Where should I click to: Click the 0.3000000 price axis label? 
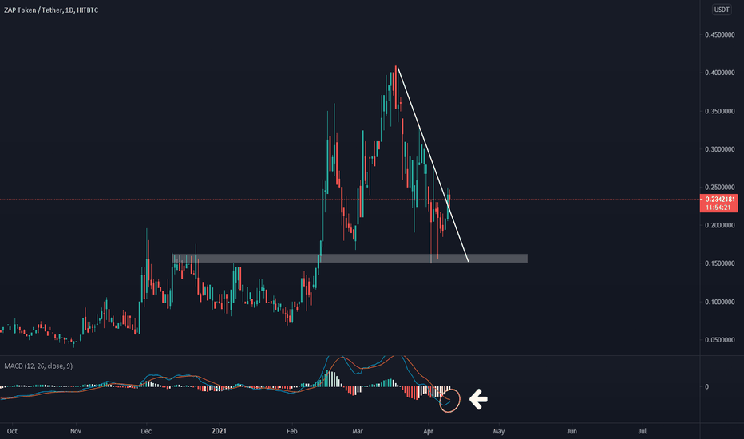tap(719, 149)
